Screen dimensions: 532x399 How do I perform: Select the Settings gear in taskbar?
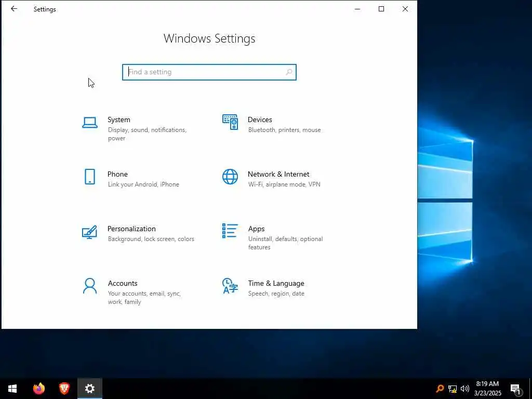[x=89, y=389]
